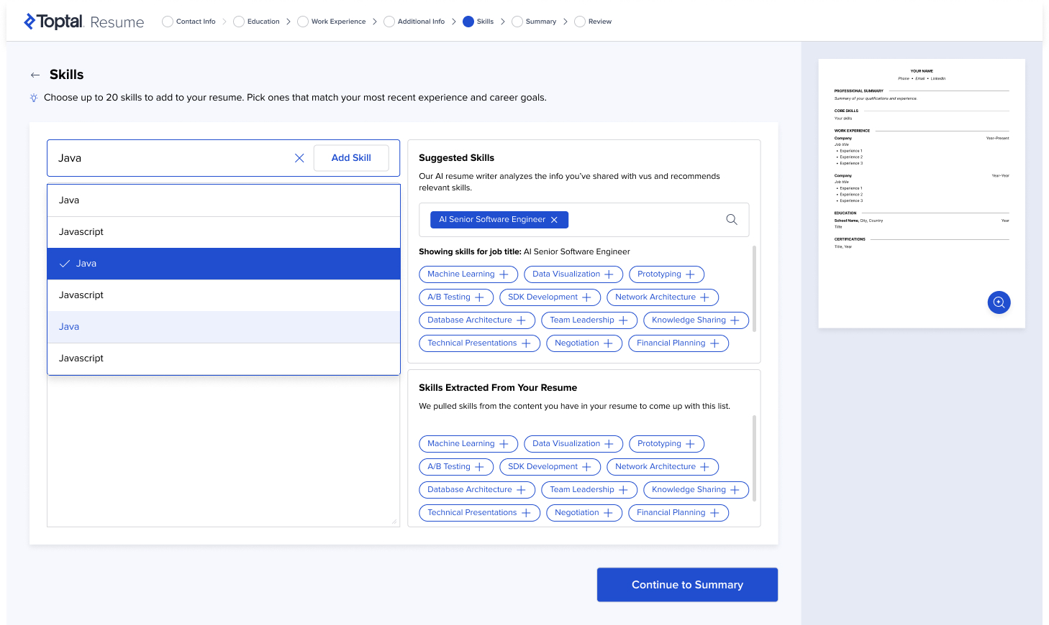Choose the first Java suggestion in dropdown
Screen dimensions: 1049x625
(224, 200)
